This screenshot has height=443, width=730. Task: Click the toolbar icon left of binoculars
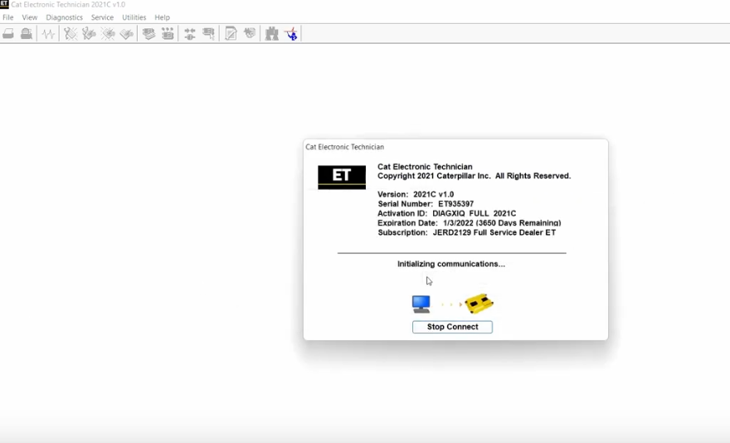pos(250,33)
